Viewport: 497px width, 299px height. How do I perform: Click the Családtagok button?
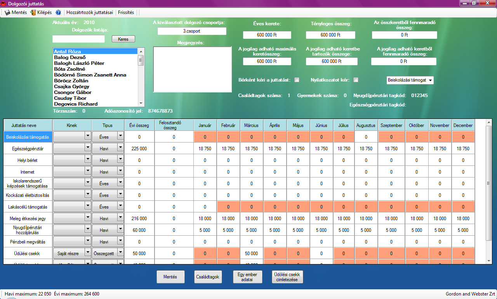click(207, 277)
